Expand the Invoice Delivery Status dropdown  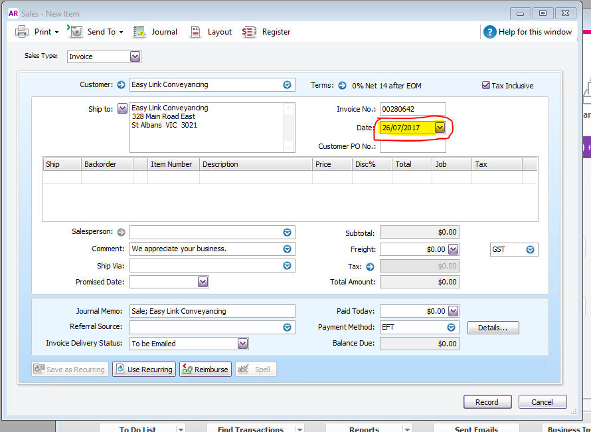tap(242, 344)
